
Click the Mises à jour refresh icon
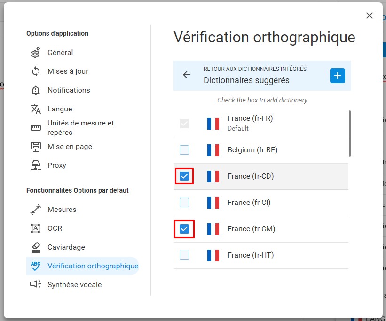point(35,71)
